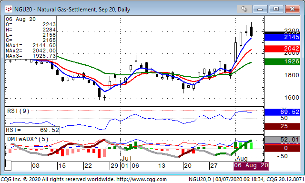Click the red 2042 MA price label
The width and height of the screenshot is (305, 183).
point(282,49)
